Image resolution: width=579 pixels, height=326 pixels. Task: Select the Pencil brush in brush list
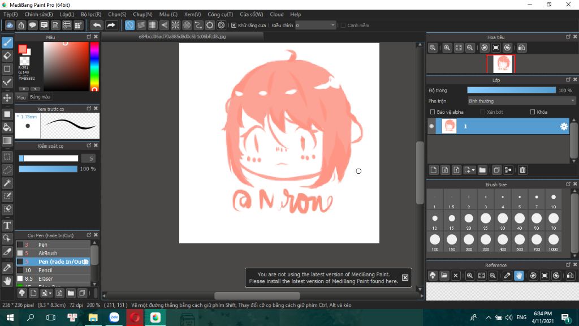coord(53,270)
